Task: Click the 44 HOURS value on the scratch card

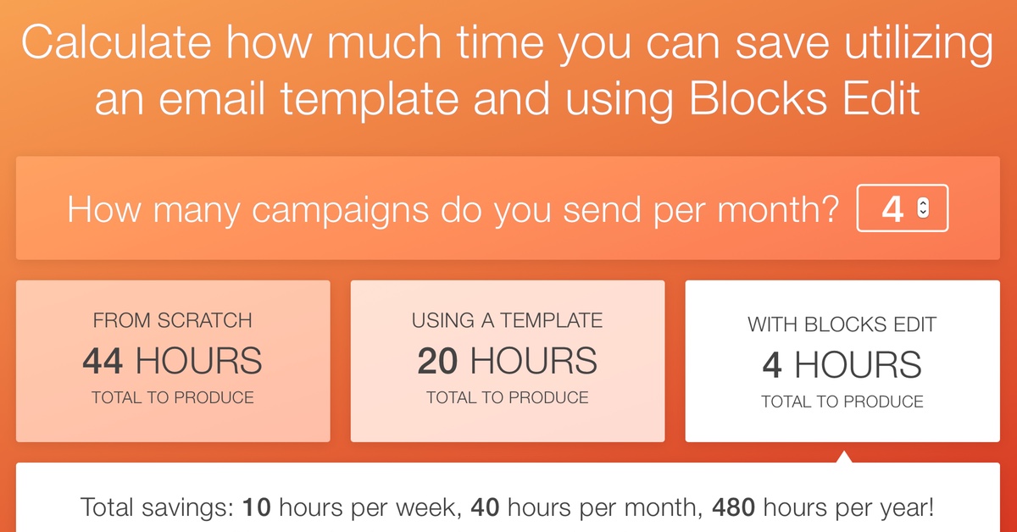Action: (x=173, y=361)
